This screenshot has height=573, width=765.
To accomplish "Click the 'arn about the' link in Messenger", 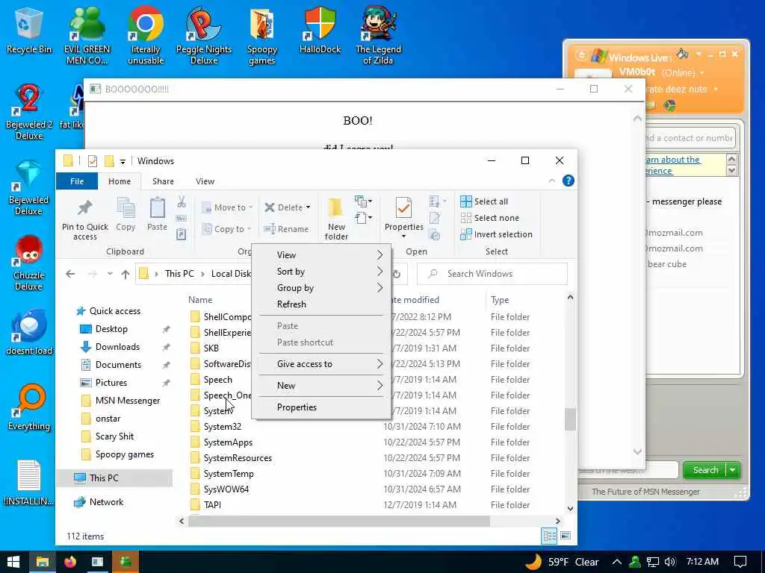I will point(673,160).
